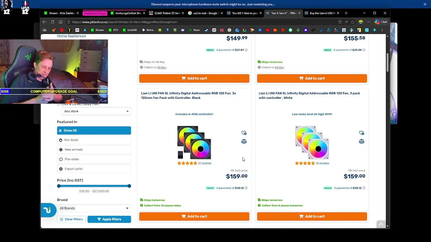Open the KTV bookmark
Image resolution: width=431 pixels, height=242 pixels.
click(113, 30)
